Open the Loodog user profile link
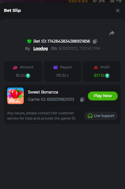 40,49
